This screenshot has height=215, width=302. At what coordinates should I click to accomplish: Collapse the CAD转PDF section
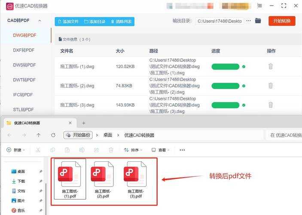click(40, 21)
